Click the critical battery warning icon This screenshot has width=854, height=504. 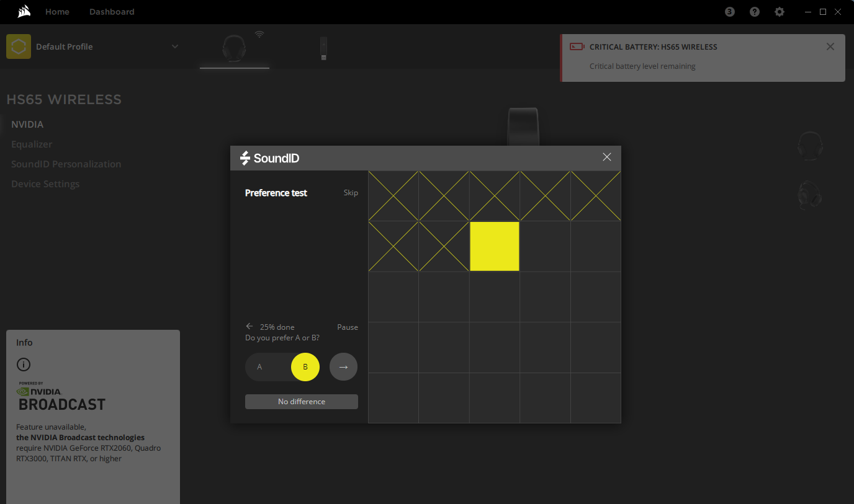coord(577,46)
